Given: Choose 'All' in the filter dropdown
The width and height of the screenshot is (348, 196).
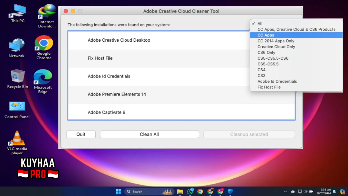Looking at the screenshot, I should (296, 24).
